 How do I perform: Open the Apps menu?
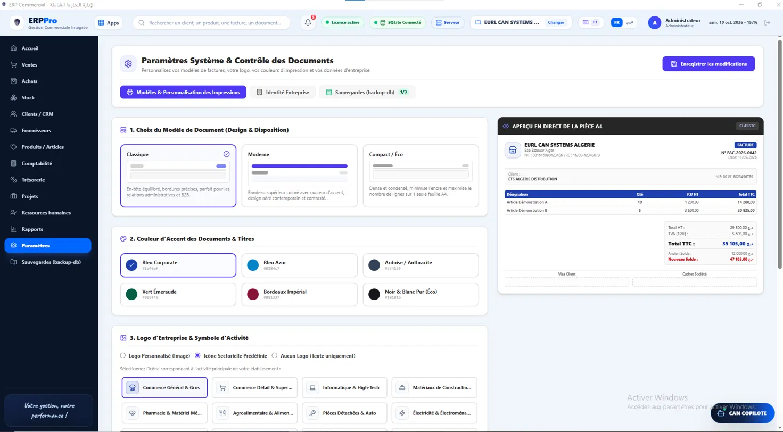point(109,23)
